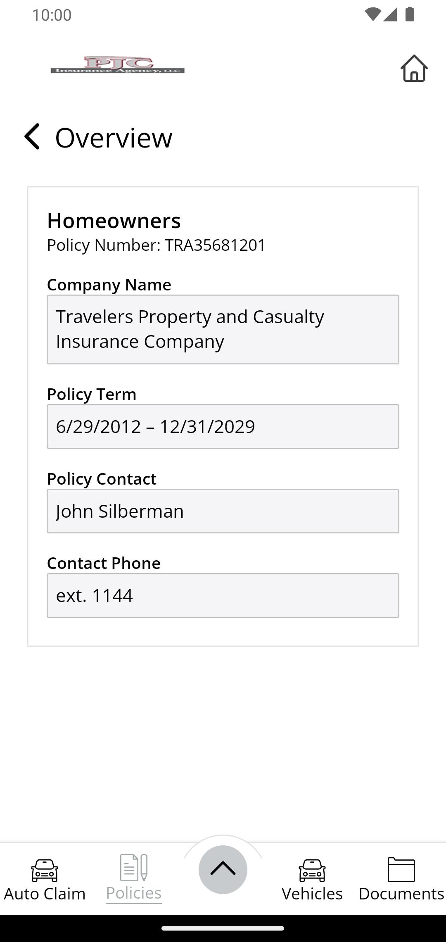Image resolution: width=446 pixels, height=942 pixels.
Task: Click the Policy Contact field John Silberman
Action: tap(223, 511)
